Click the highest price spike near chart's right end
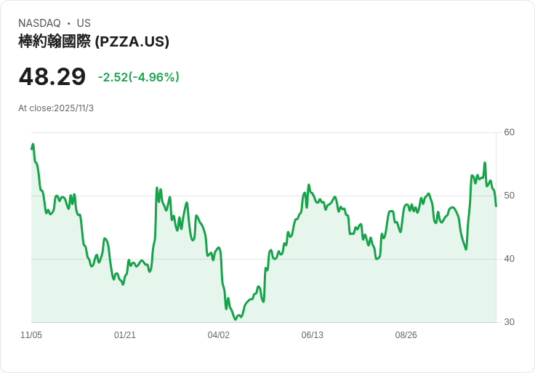The height and width of the screenshot is (373, 535). [485, 163]
